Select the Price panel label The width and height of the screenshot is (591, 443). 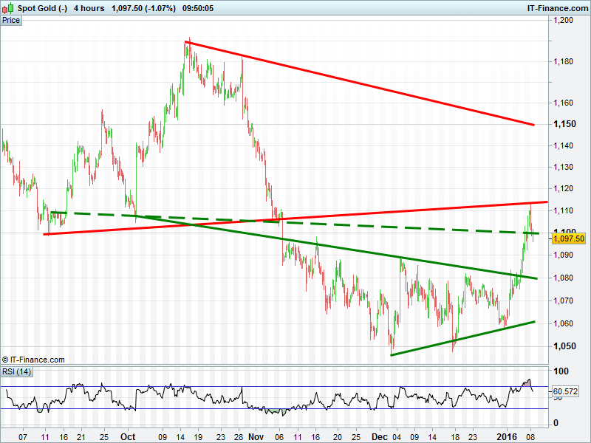(11, 20)
